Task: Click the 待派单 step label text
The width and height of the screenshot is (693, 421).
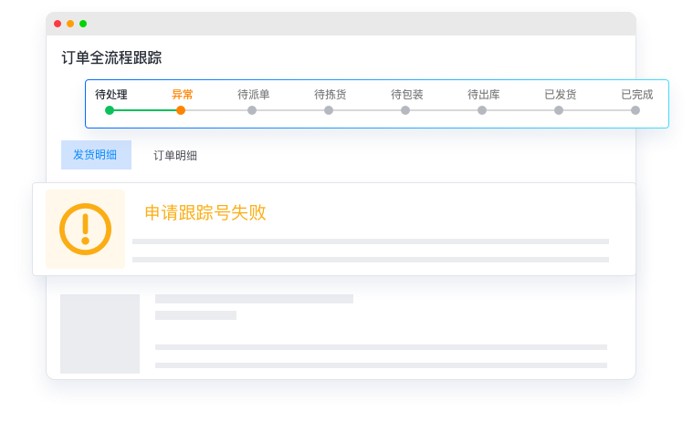Action: 253,94
